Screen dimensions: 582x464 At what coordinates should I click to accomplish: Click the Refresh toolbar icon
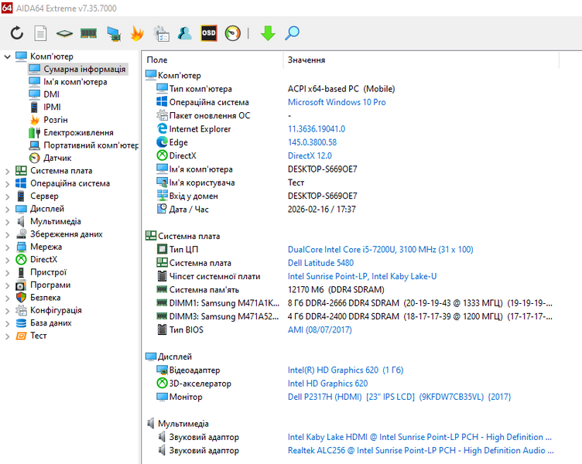click(17, 33)
